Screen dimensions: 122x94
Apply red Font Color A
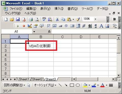pos(102,85)
